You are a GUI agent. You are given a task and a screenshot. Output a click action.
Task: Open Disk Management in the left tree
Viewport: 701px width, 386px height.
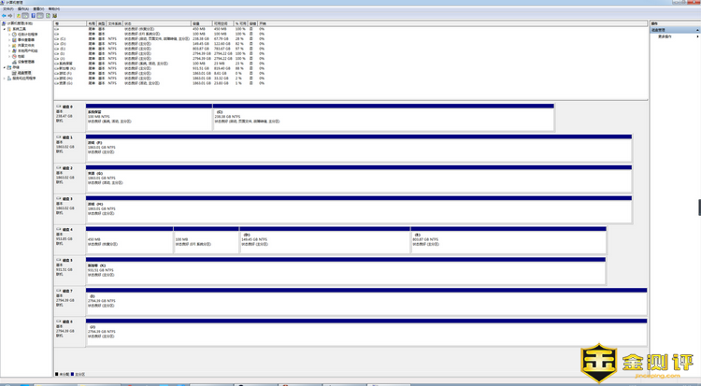pyautogui.click(x=23, y=73)
